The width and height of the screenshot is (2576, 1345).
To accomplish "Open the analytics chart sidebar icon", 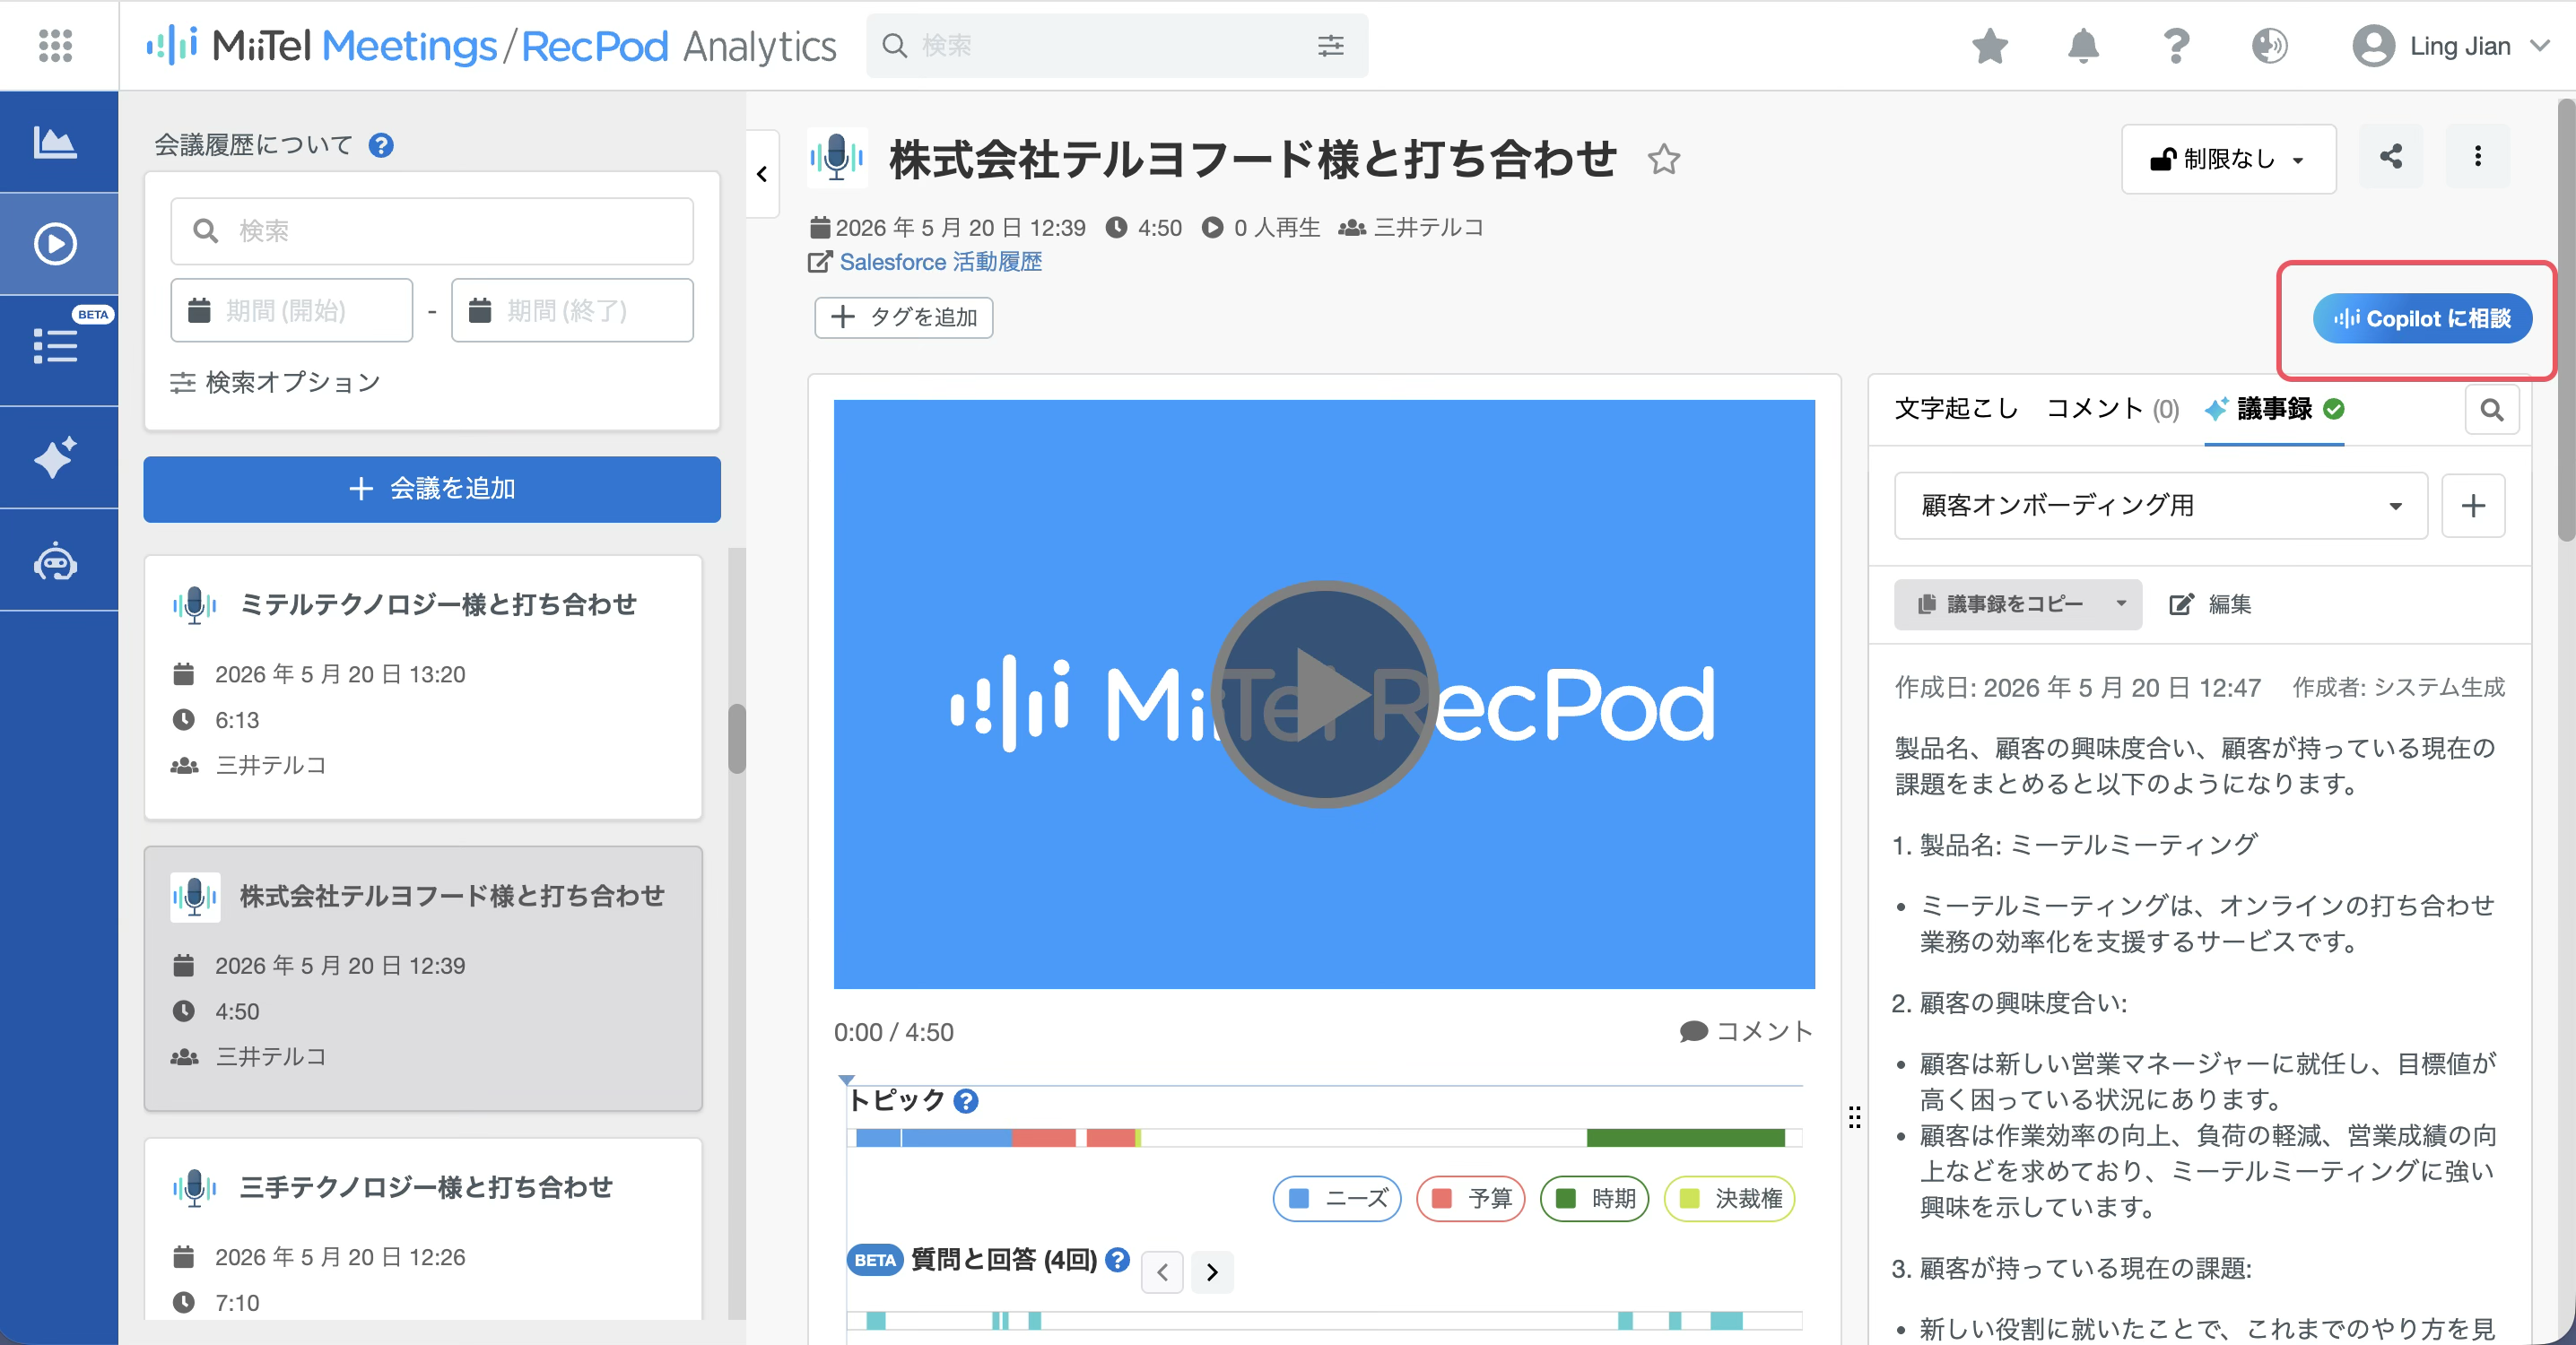I will pyautogui.click(x=55, y=142).
